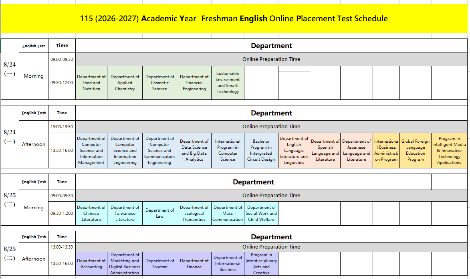Click the yellow schedule title banner
The image size is (470, 279).
click(234, 19)
